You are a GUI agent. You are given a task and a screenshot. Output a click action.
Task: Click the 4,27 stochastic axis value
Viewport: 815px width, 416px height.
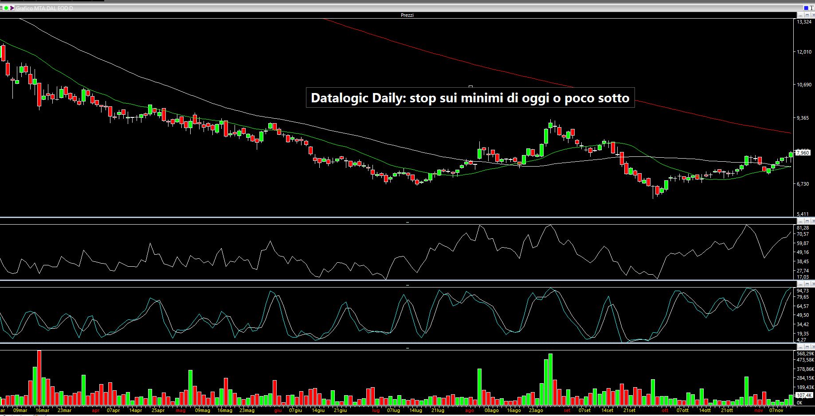(x=802, y=340)
